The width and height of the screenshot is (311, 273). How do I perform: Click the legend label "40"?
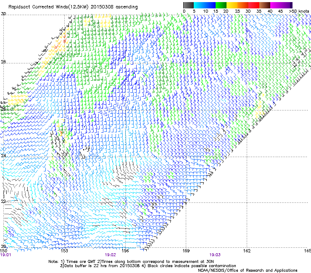[270, 11]
